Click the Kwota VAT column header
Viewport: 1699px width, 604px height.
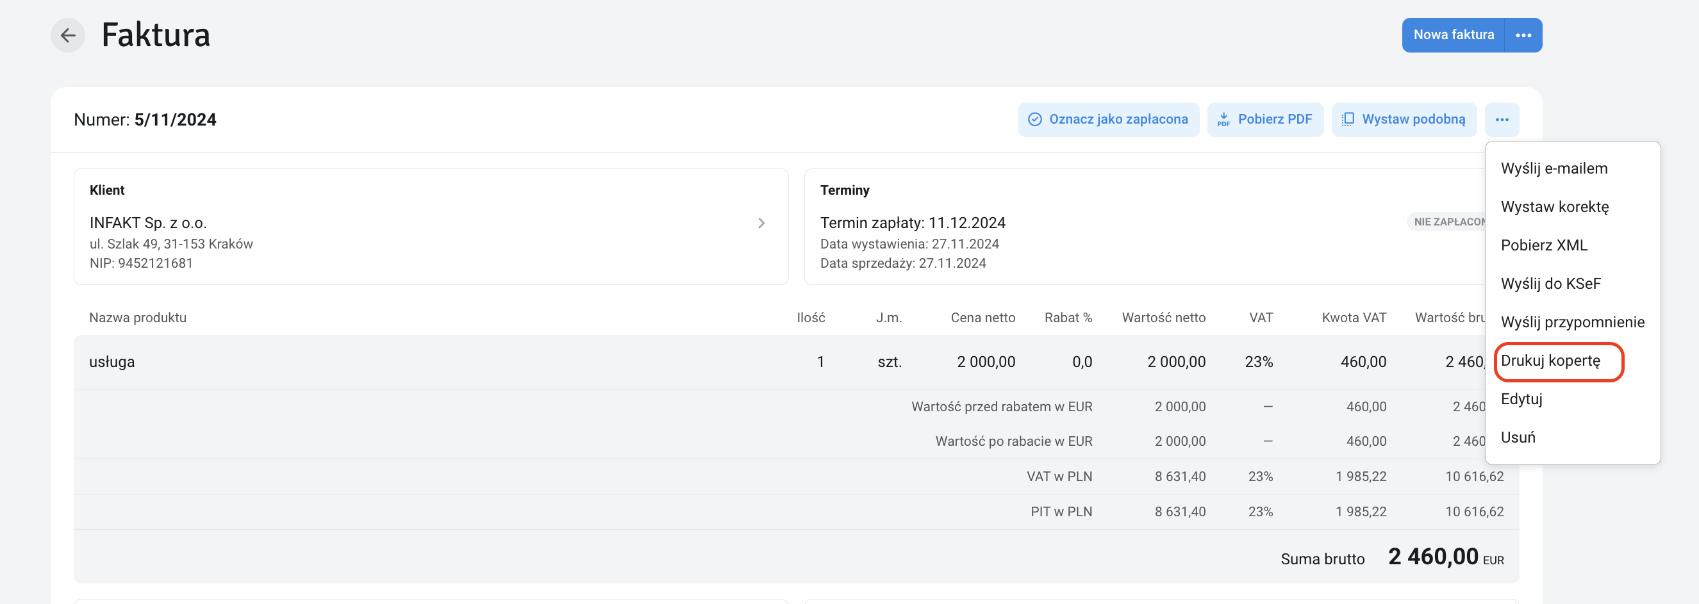(1354, 318)
